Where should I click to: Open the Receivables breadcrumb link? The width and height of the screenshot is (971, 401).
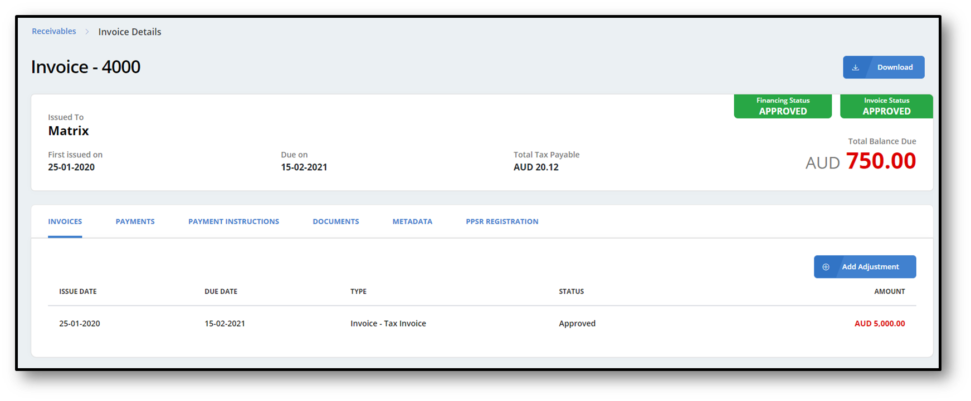point(54,31)
